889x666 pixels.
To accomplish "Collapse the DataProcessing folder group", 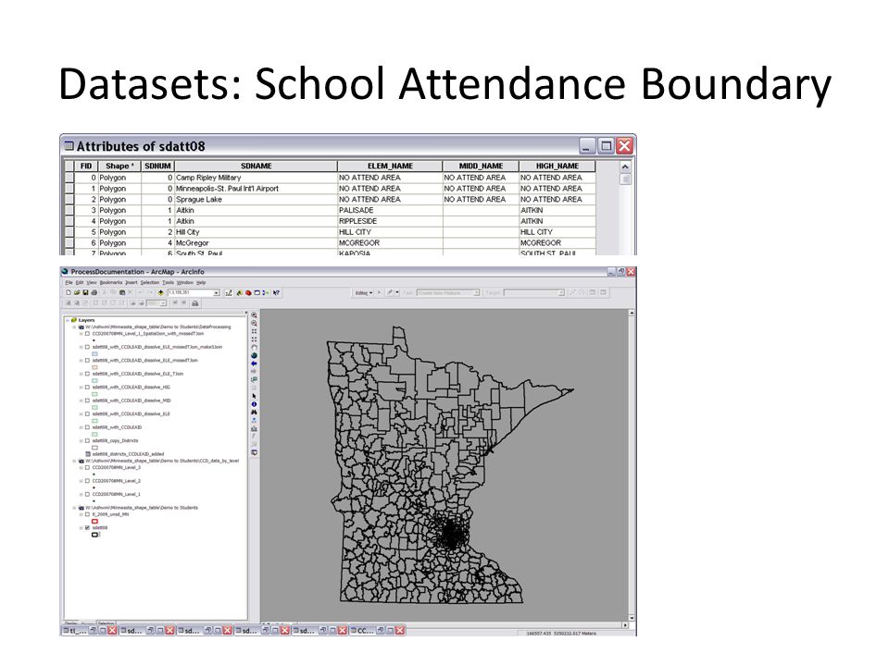I will tap(74, 327).
